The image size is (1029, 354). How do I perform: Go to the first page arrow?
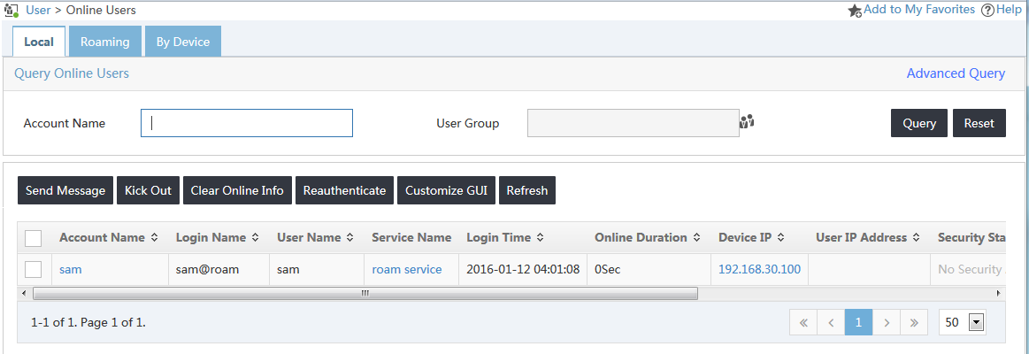point(803,322)
